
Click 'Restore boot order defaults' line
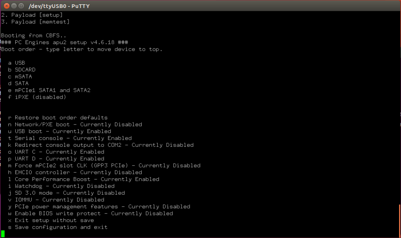[x=58, y=117]
